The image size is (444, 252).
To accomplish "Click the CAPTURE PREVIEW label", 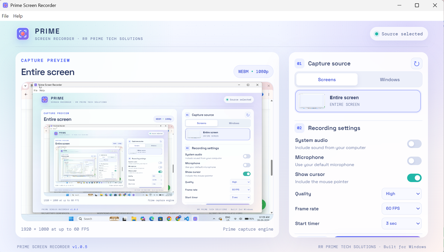I will pyautogui.click(x=46, y=61).
